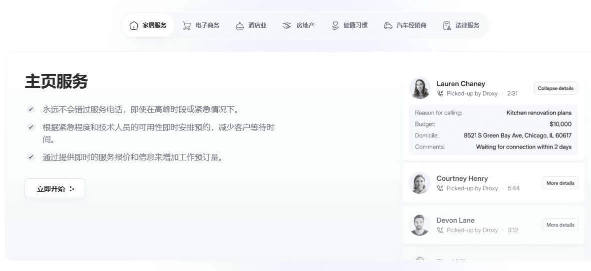Screen dimensions: 591x271
Task: Click the phone icon under Courtney Henry
Action: pyautogui.click(x=440, y=188)
